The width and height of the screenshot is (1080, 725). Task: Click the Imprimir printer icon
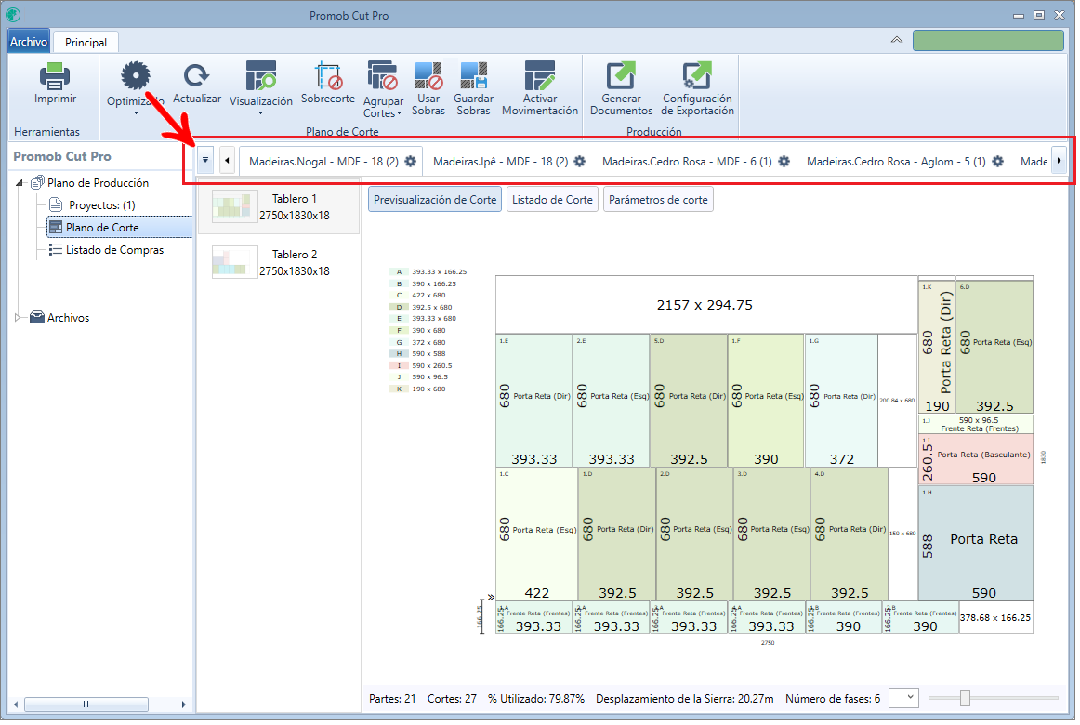coord(55,75)
